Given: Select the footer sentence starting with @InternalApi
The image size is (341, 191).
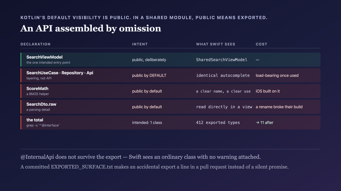Looking at the screenshot, I should pyautogui.click(x=140, y=157).
